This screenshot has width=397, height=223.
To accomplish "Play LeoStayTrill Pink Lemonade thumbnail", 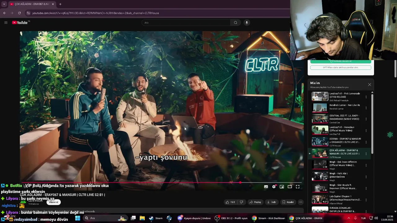I will click(320, 97).
